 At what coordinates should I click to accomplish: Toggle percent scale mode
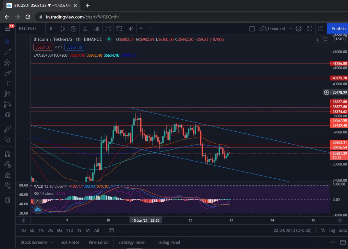pos(323,231)
